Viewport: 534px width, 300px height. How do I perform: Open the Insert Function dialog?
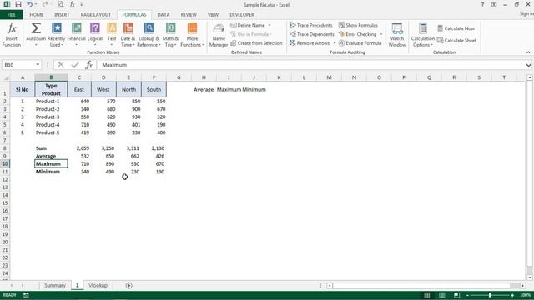point(12,35)
